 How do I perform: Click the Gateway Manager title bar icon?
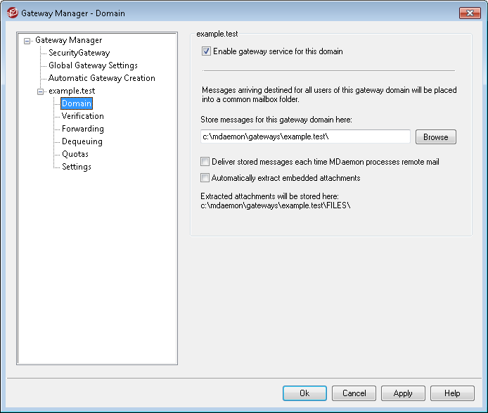click(11, 13)
